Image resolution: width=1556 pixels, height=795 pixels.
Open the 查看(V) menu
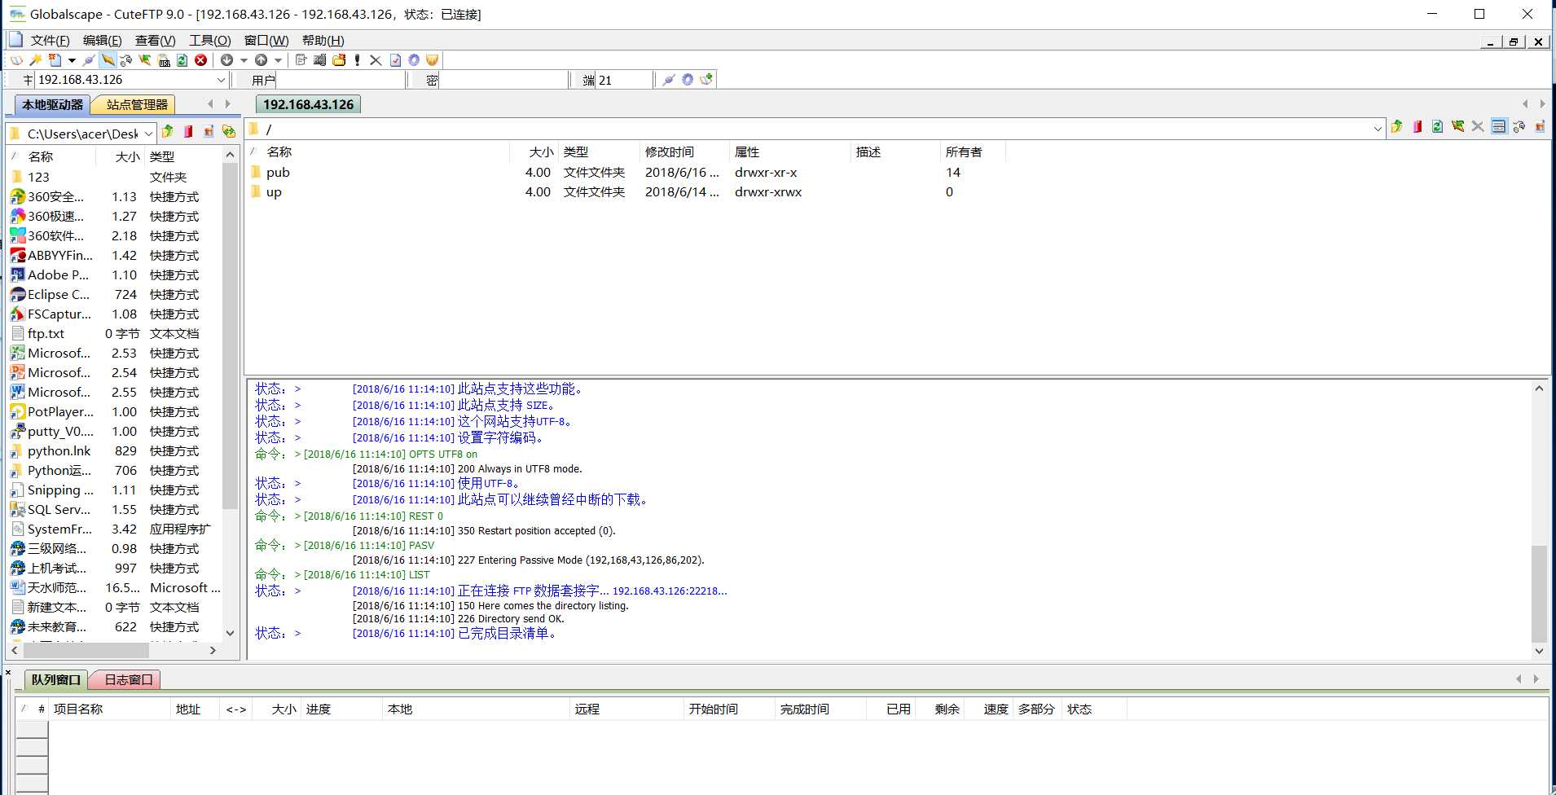tap(155, 41)
